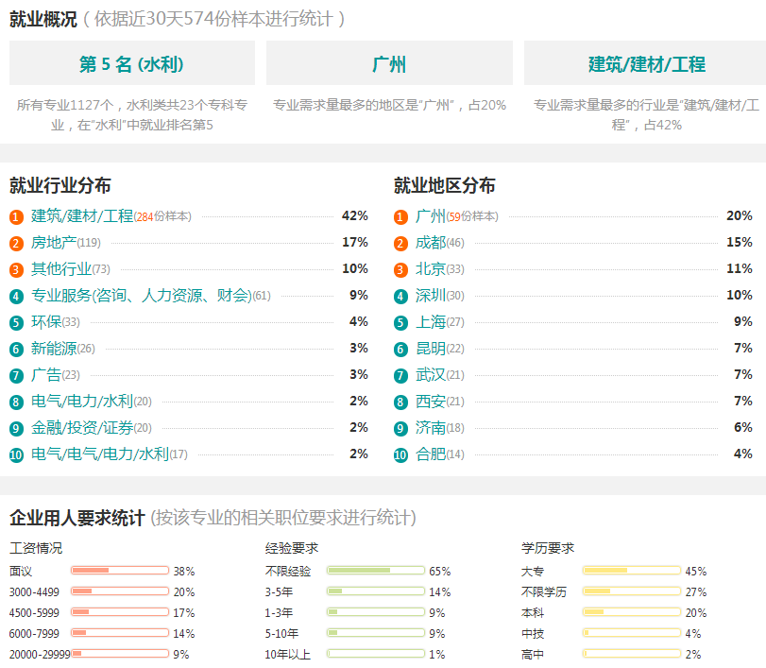Viewport: 766px width, 668px height.
Task: Click rank 1 badge beside 建筑/建材/工程
Action: click(x=16, y=217)
